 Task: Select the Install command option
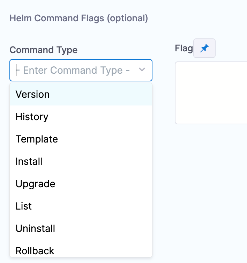click(x=29, y=161)
